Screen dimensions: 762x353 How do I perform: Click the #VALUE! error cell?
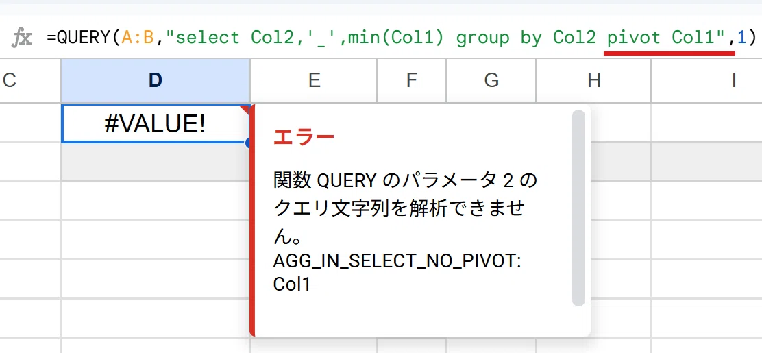[x=156, y=123]
